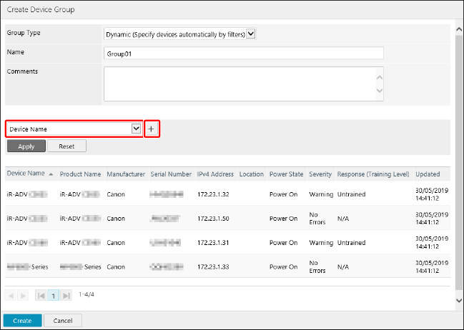Click the Device Name sort arrow
Image resolution: width=464 pixels, height=330 pixels.
pyautogui.click(x=51, y=174)
